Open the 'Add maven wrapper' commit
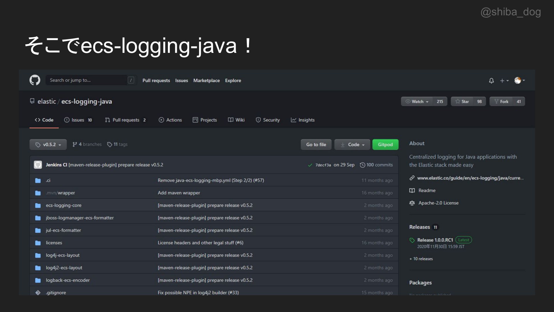Screen dimensions: 554x312 179,193
